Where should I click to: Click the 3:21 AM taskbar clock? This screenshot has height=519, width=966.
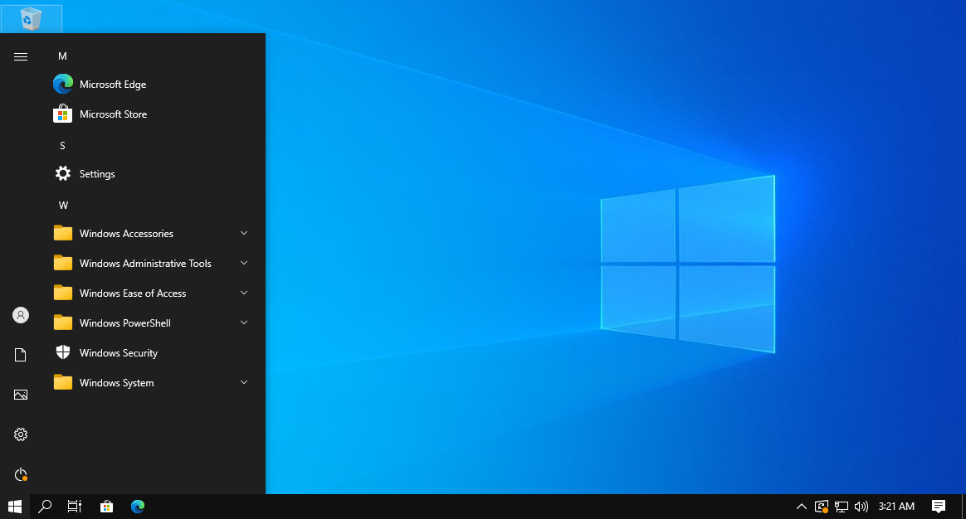coord(896,507)
